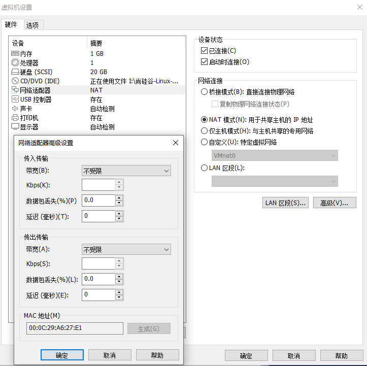Select the 自定义(U) 特定虚拟网络 radio button
The width and height of the screenshot is (367, 366).
tap(204, 142)
